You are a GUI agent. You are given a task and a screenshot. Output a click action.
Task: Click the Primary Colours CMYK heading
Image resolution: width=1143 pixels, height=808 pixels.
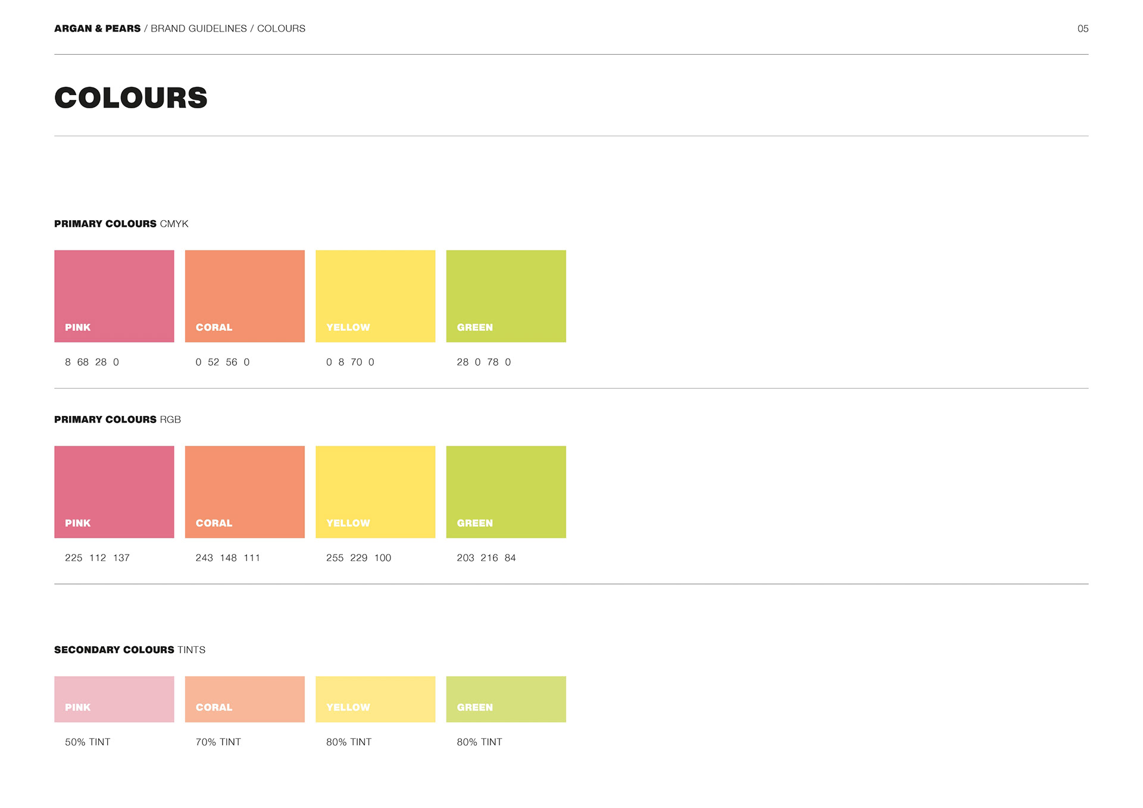[x=121, y=224]
